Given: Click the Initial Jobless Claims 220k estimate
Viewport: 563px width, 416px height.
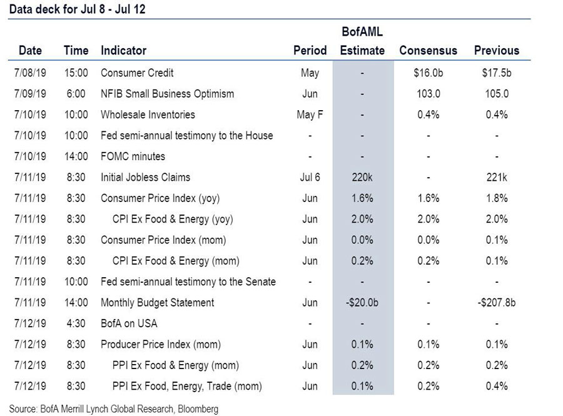Looking at the screenshot, I should [362, 177].
